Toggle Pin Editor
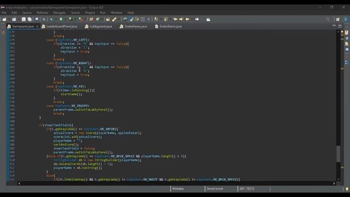Image resolution: width=350 pixels, height=197 pixels. point(208,20)
